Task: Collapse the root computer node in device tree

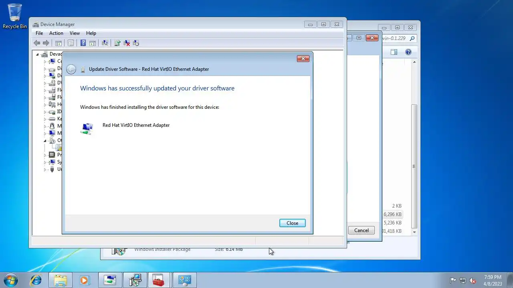Action: tap(37, 54)
